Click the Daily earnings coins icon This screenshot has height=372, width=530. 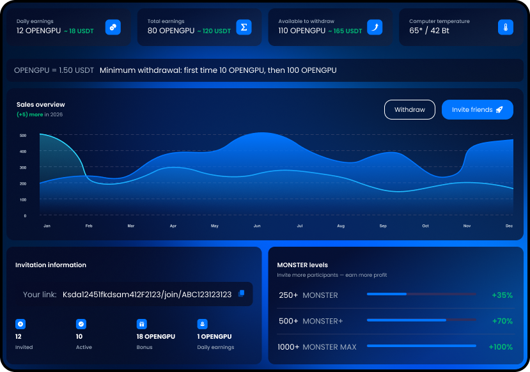click(x=113, y=27)
